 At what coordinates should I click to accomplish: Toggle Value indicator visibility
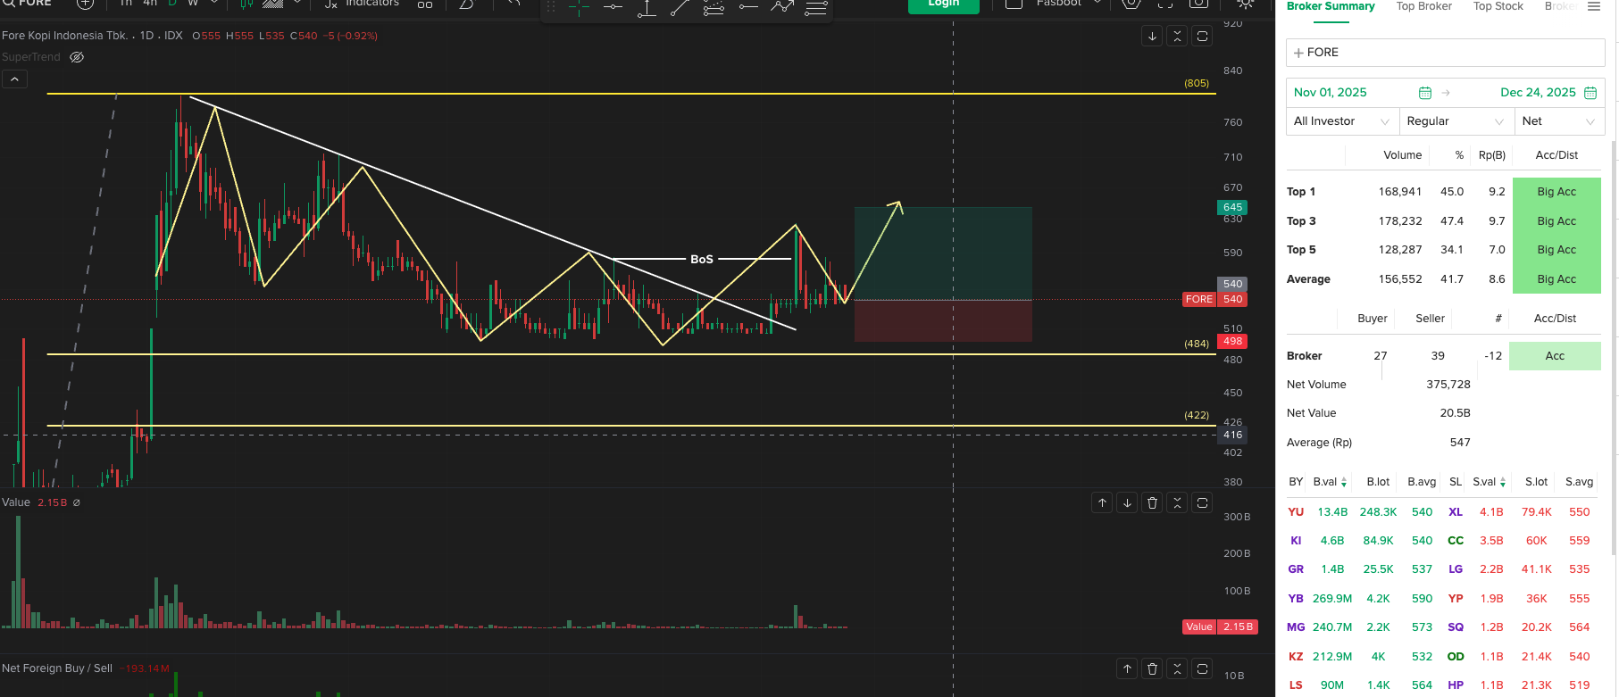point(77,502)
